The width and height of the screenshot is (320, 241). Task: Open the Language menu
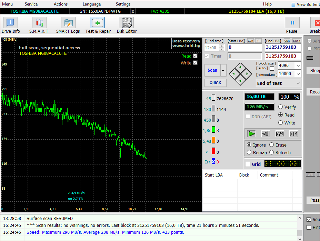pos(92,4)
